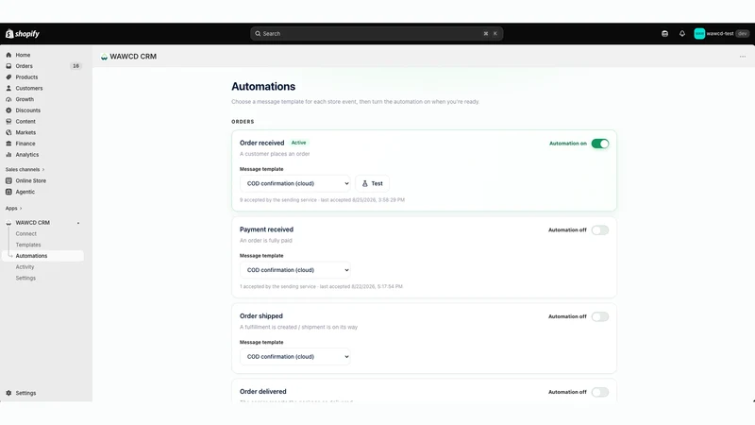755x425 pixels.
Task: Click the 'Order delivered' card title
Action: point(263,392)
